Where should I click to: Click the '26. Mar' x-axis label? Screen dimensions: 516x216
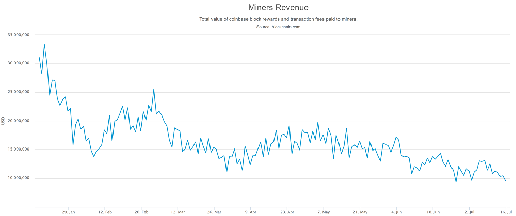click(214, 212)
